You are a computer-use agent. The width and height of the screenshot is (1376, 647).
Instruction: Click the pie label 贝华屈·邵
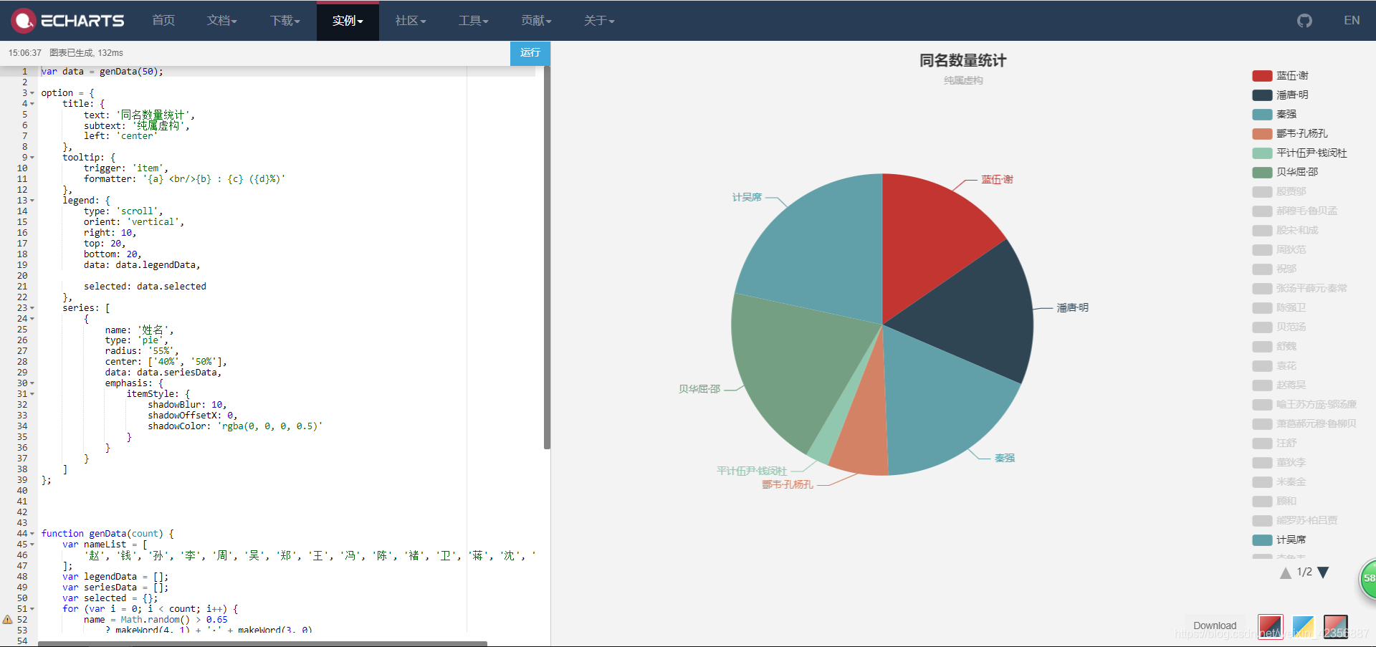coord(699,389)
